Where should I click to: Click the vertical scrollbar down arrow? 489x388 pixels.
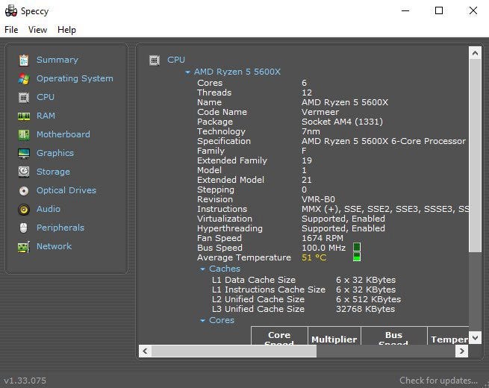pos(475,337)
